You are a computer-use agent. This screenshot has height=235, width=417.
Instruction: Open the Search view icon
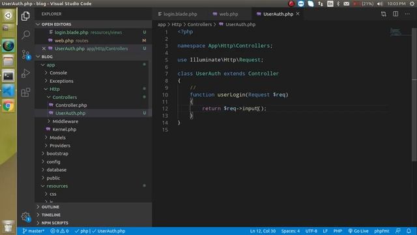[25, 35]
